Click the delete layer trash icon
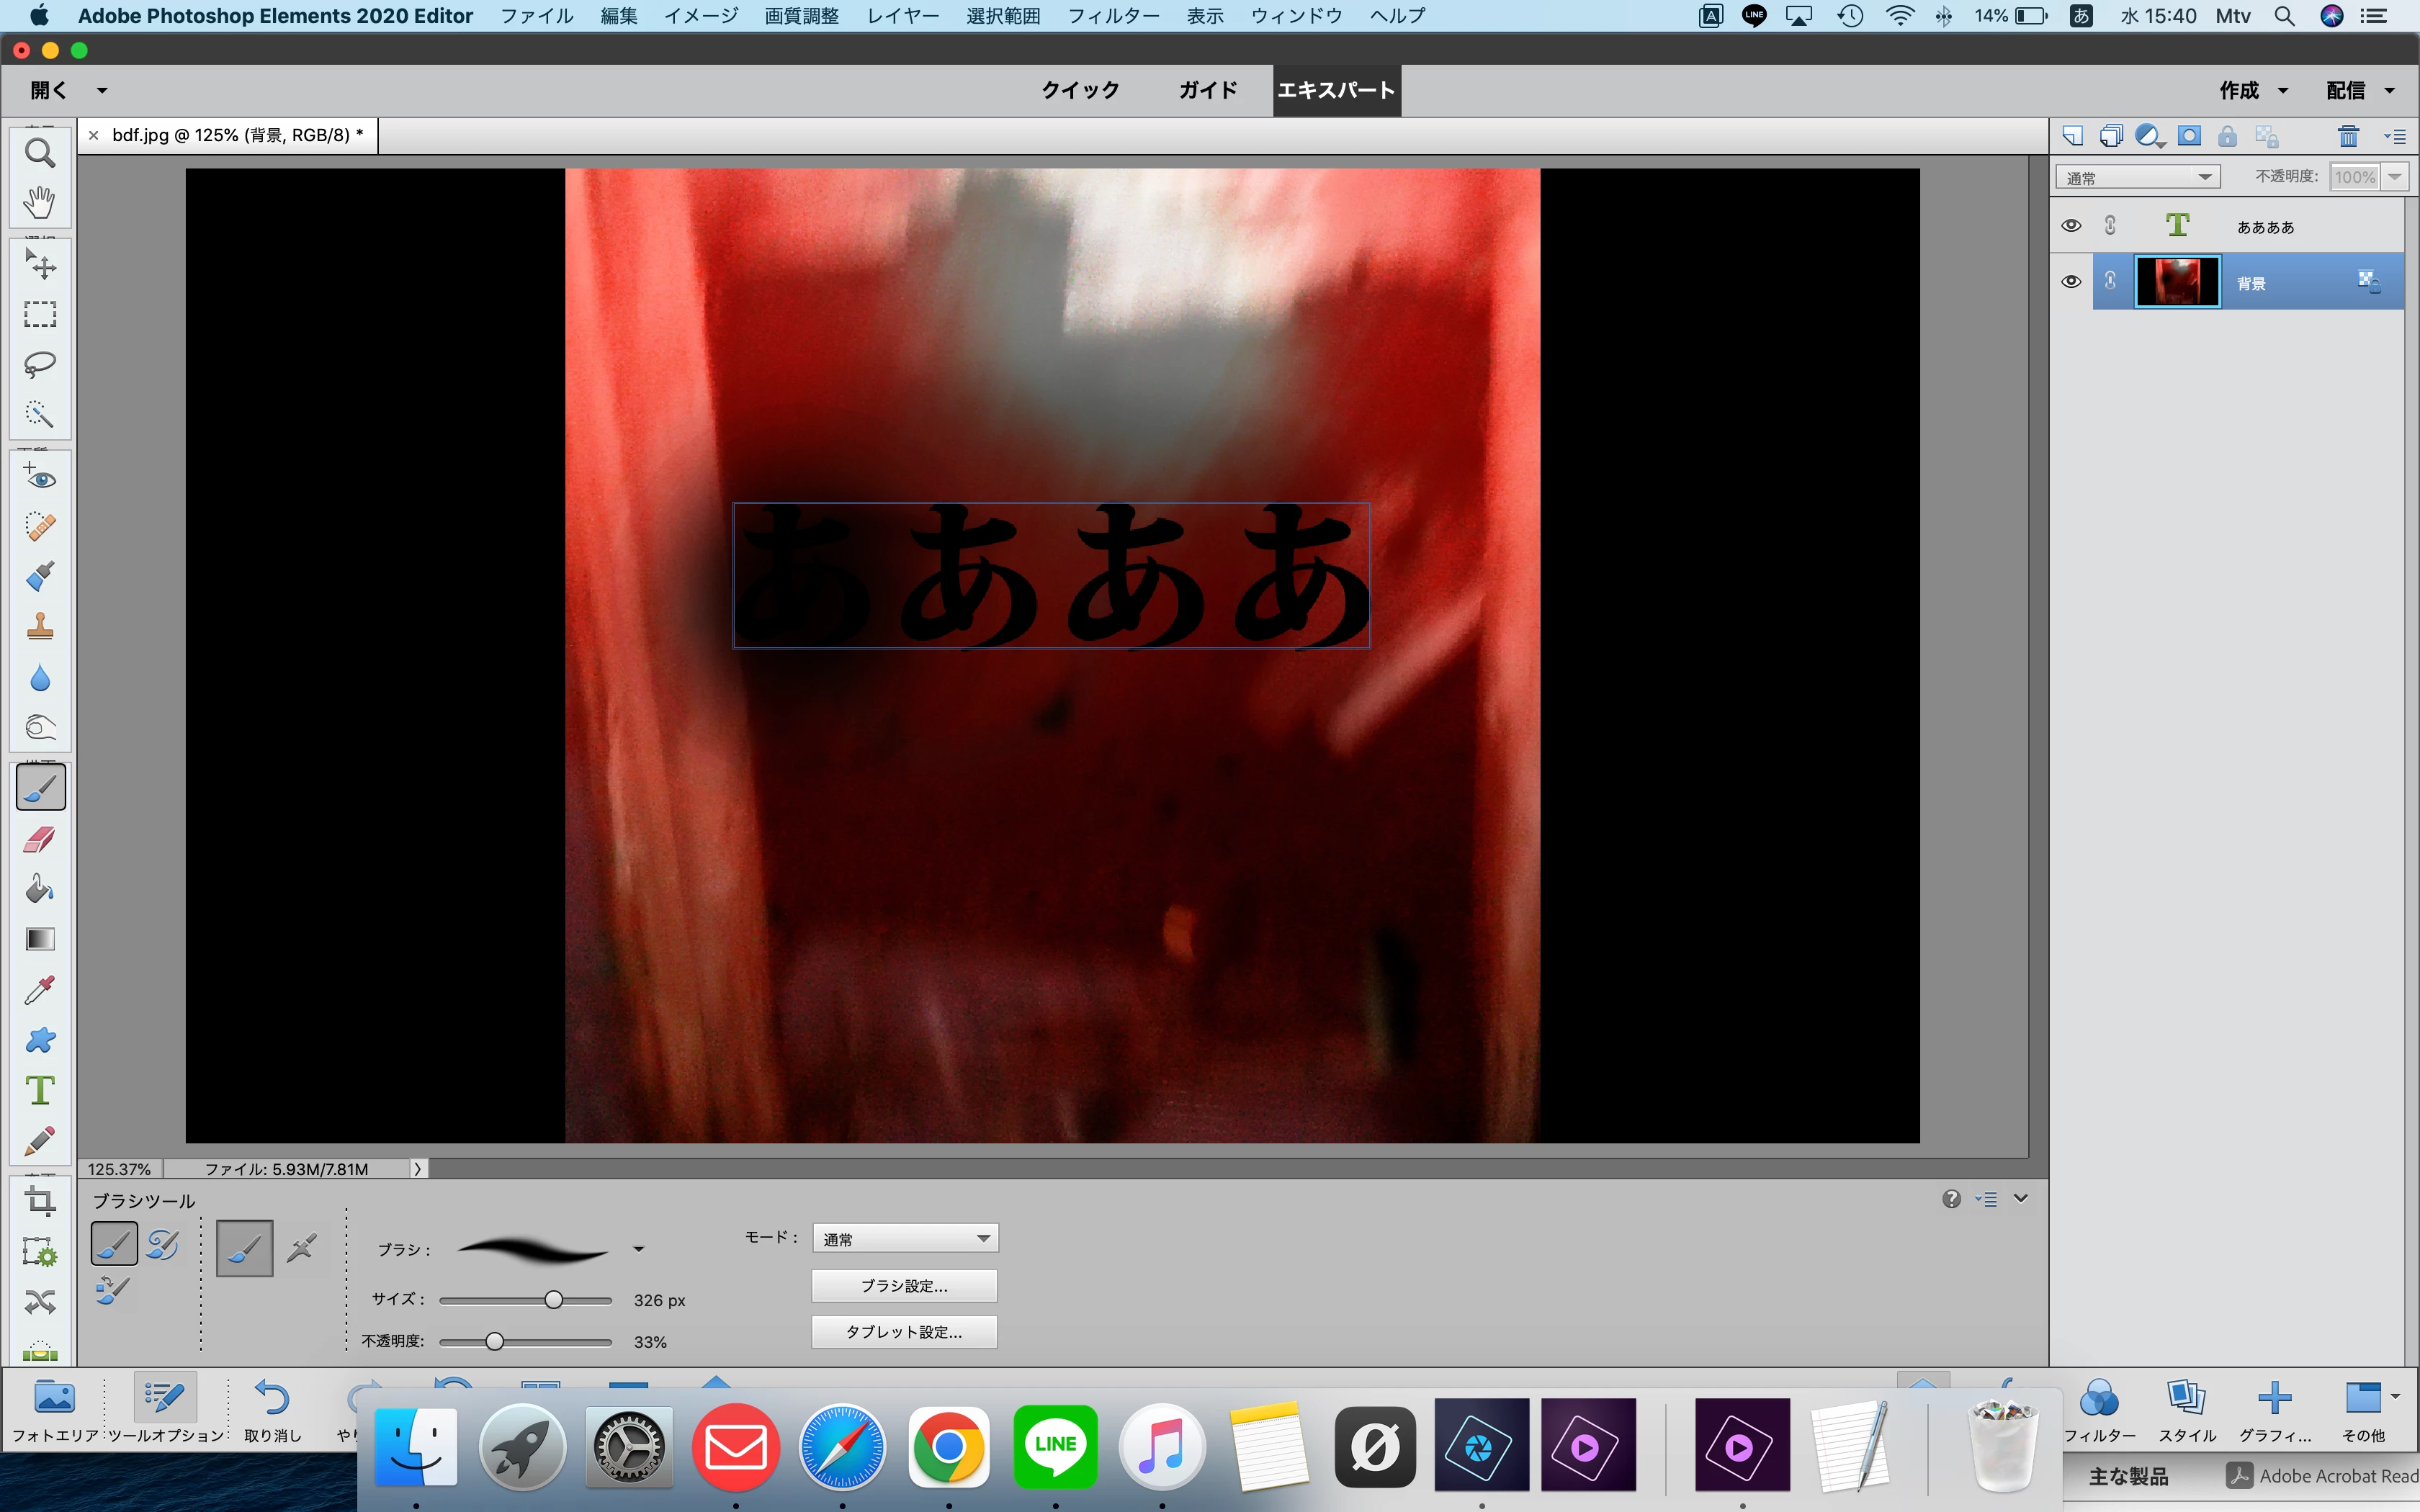 coord(2348,136)
